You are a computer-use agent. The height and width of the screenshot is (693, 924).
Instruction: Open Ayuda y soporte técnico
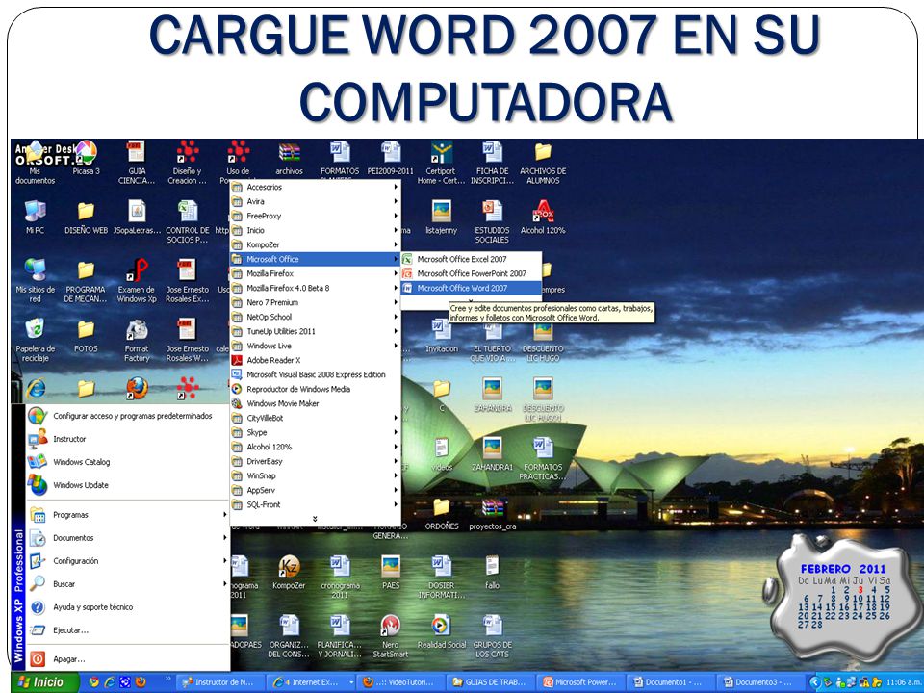coord(127,607)
